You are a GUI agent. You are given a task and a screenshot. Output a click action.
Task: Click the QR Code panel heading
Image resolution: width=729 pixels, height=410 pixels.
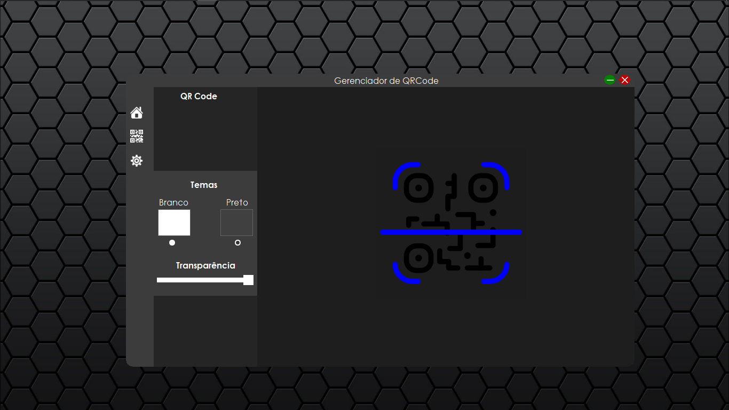point(199,97)
